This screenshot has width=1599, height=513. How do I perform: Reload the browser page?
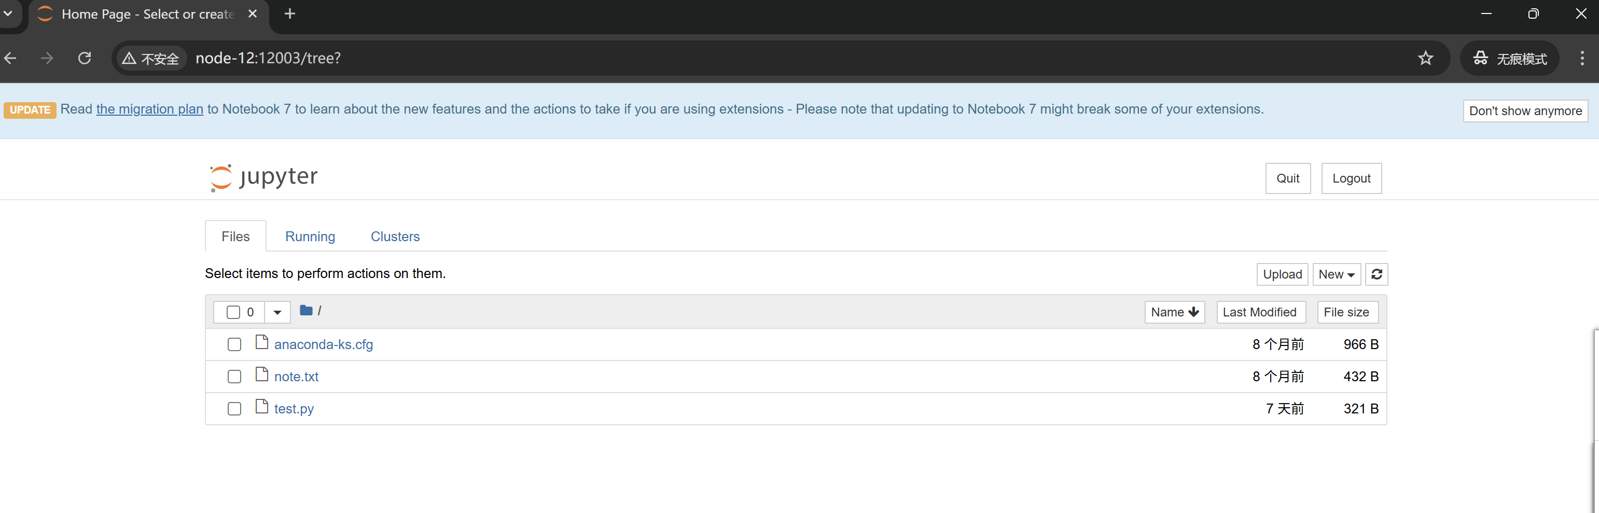tap(85, 59)
